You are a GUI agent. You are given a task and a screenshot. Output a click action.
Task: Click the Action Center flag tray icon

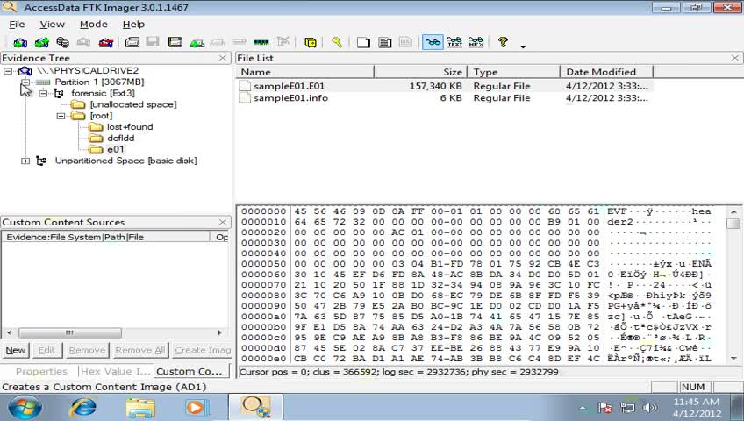(604, 408)
